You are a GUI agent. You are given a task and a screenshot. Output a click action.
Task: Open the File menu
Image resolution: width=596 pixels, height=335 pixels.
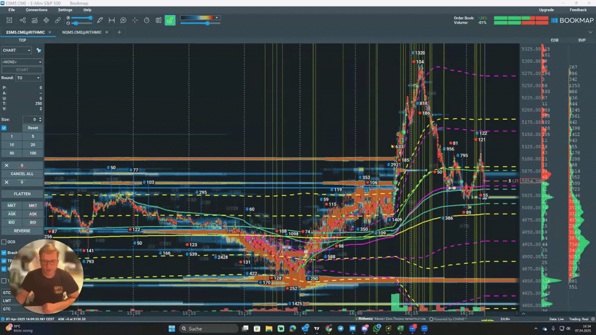[x=12, y=10]
